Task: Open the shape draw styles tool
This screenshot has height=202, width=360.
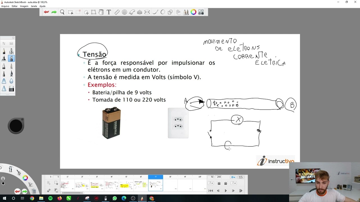Action: [x=170, y=12]
